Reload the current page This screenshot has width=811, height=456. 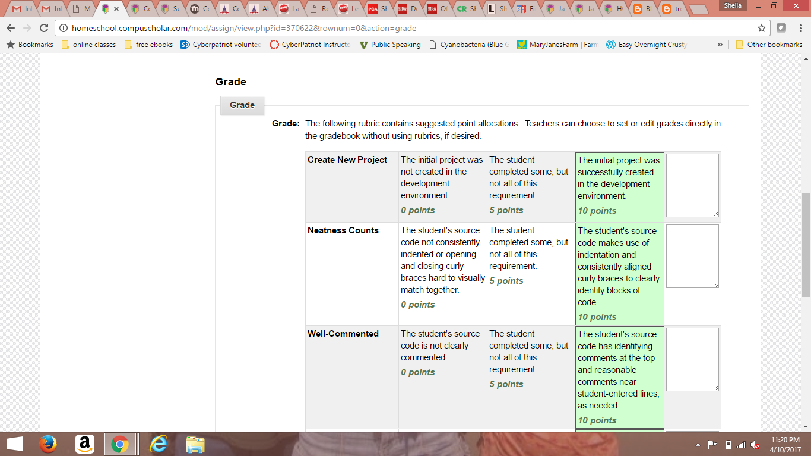click(x=44, y=28)
